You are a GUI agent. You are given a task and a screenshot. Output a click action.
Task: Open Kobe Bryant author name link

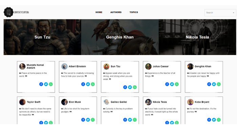202,102
